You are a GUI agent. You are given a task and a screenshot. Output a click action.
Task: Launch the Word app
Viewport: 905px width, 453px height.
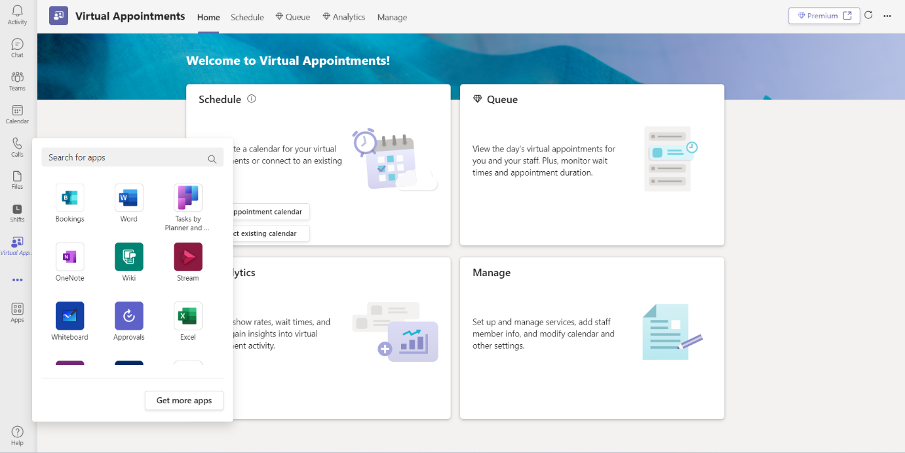coord(129,203)
